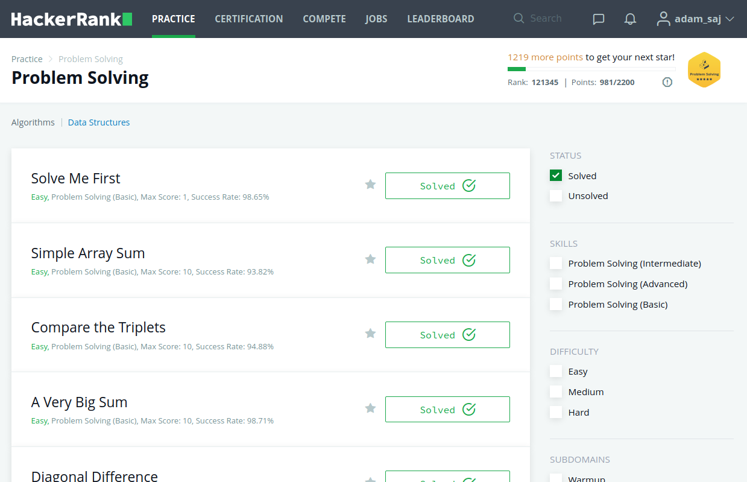Click the '1219 more points' text
The width and height of the screenshot is (747, 482).
(545, 57)
